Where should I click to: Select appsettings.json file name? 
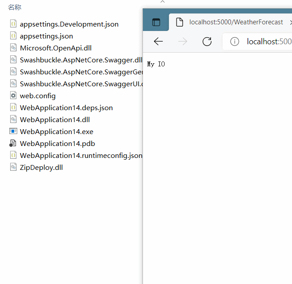point(46,36)
